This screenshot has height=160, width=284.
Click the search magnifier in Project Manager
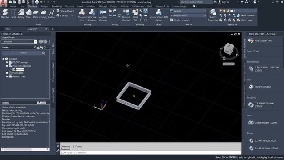[x=43, y=53]
